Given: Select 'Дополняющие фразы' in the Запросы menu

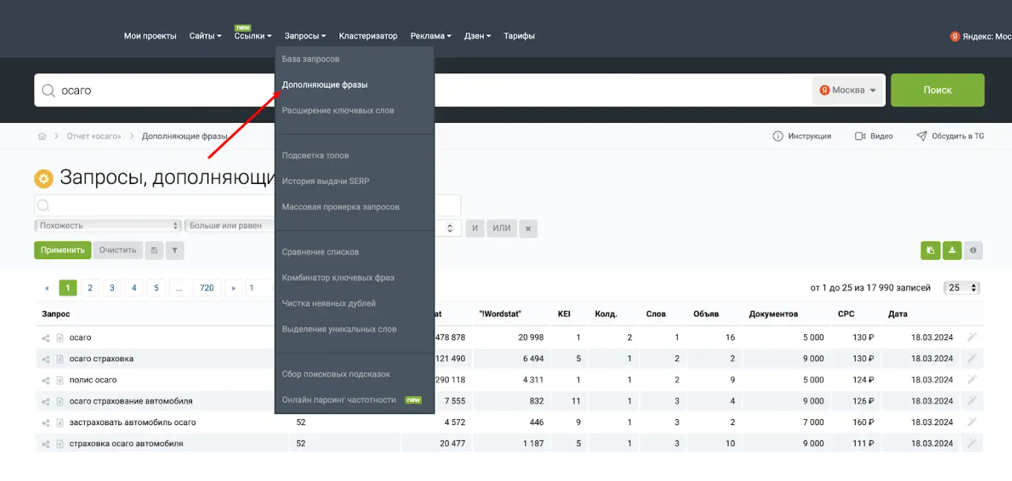Looking at the screenshot, I should tap(324, 85).
